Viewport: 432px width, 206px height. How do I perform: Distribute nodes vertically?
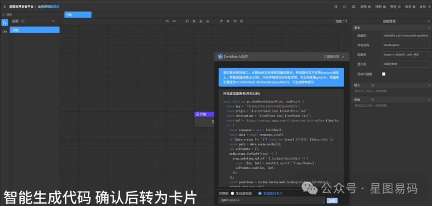click(x=208, y=21)
